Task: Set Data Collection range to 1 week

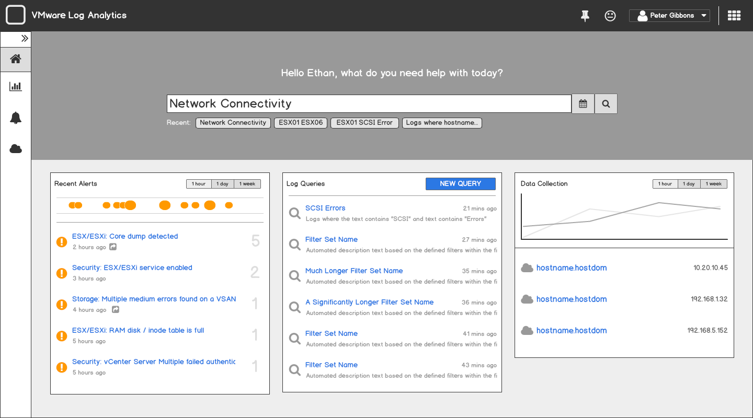Action: 714,184
